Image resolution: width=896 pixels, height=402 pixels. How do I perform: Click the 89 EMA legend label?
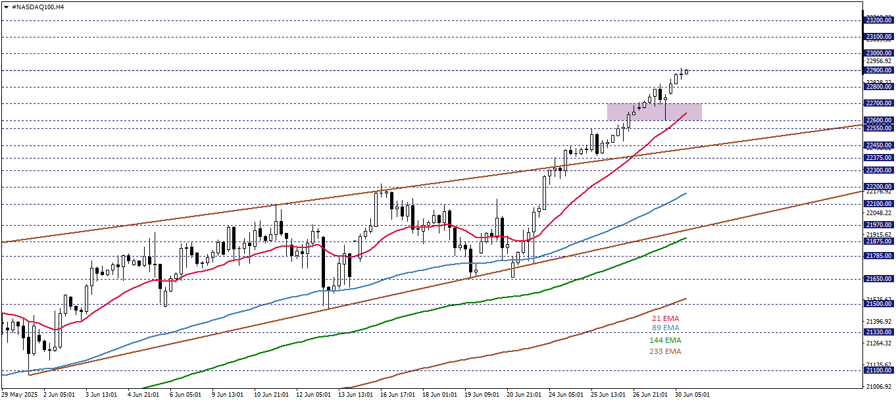[666, 328]
